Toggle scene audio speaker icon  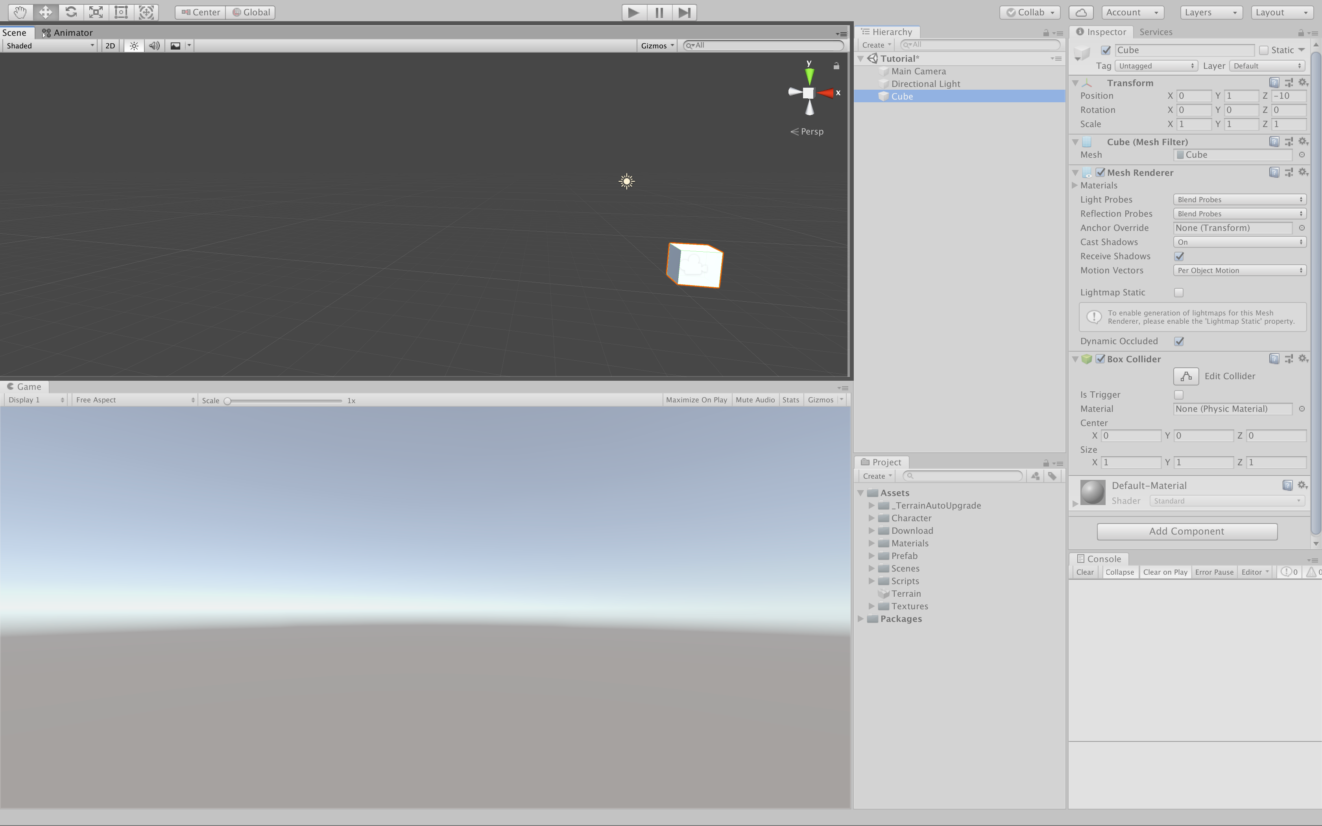[x=155, y=46]
